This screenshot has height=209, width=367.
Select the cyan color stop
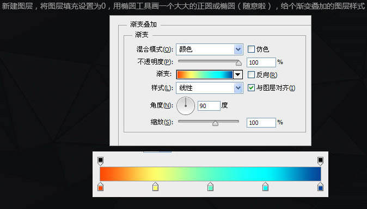tap(265, 187)
